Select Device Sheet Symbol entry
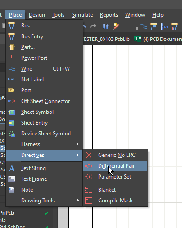Image resolution: width=182 pixels, height=228 pixels. [45, 134]
